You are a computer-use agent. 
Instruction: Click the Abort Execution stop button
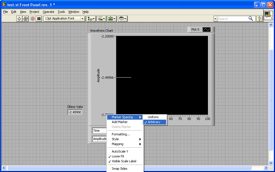click(33, 19)
